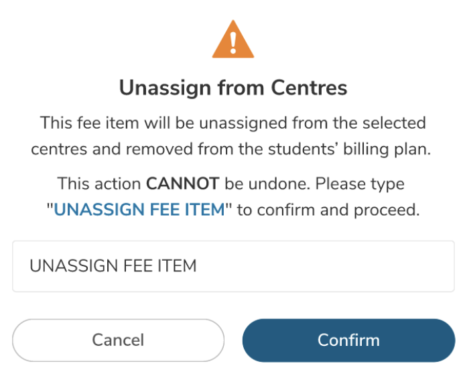
Task: Focus the confirmation text input field
Action: coord(233,266)
